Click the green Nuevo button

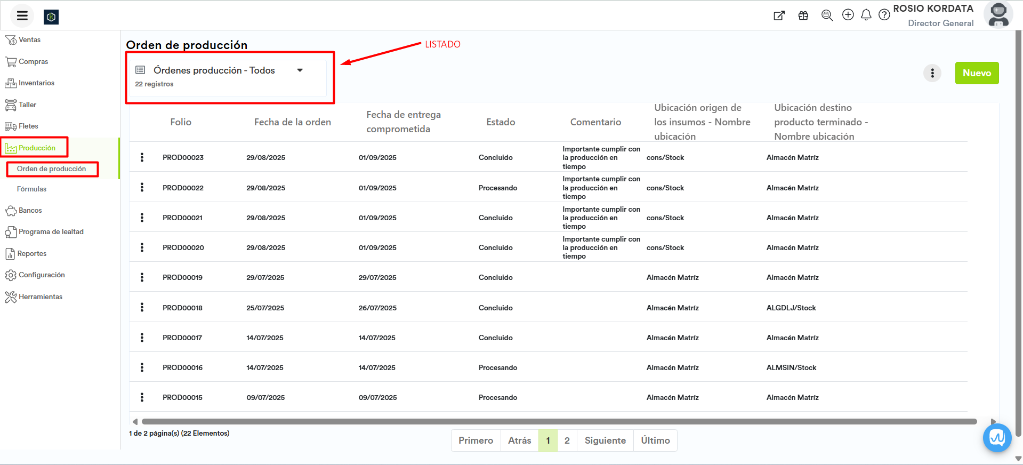click(x=976, y=73)
